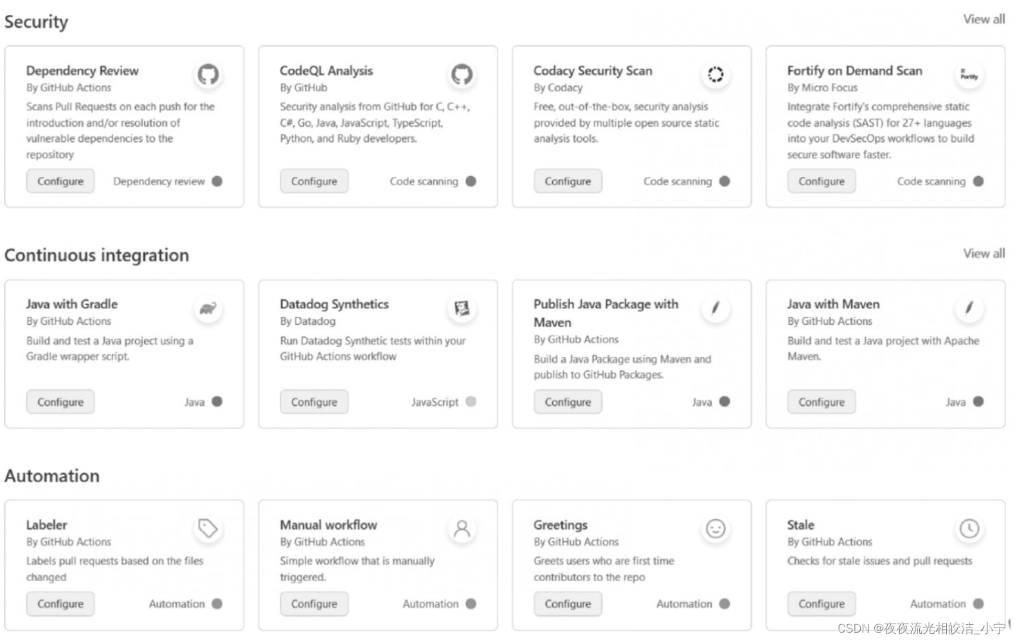Screen dimensions: 1015x641
Task: Click the Automation section heading
Action: click(52, 476)
